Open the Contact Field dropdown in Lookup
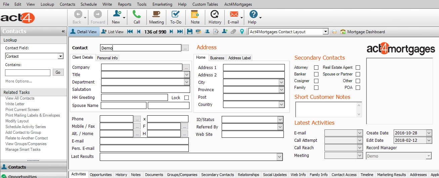The image size is (439, 178). (x=60, y=56)
